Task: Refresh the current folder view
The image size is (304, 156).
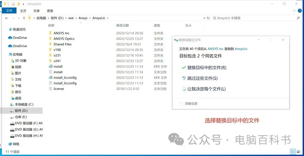Action: 208,18
